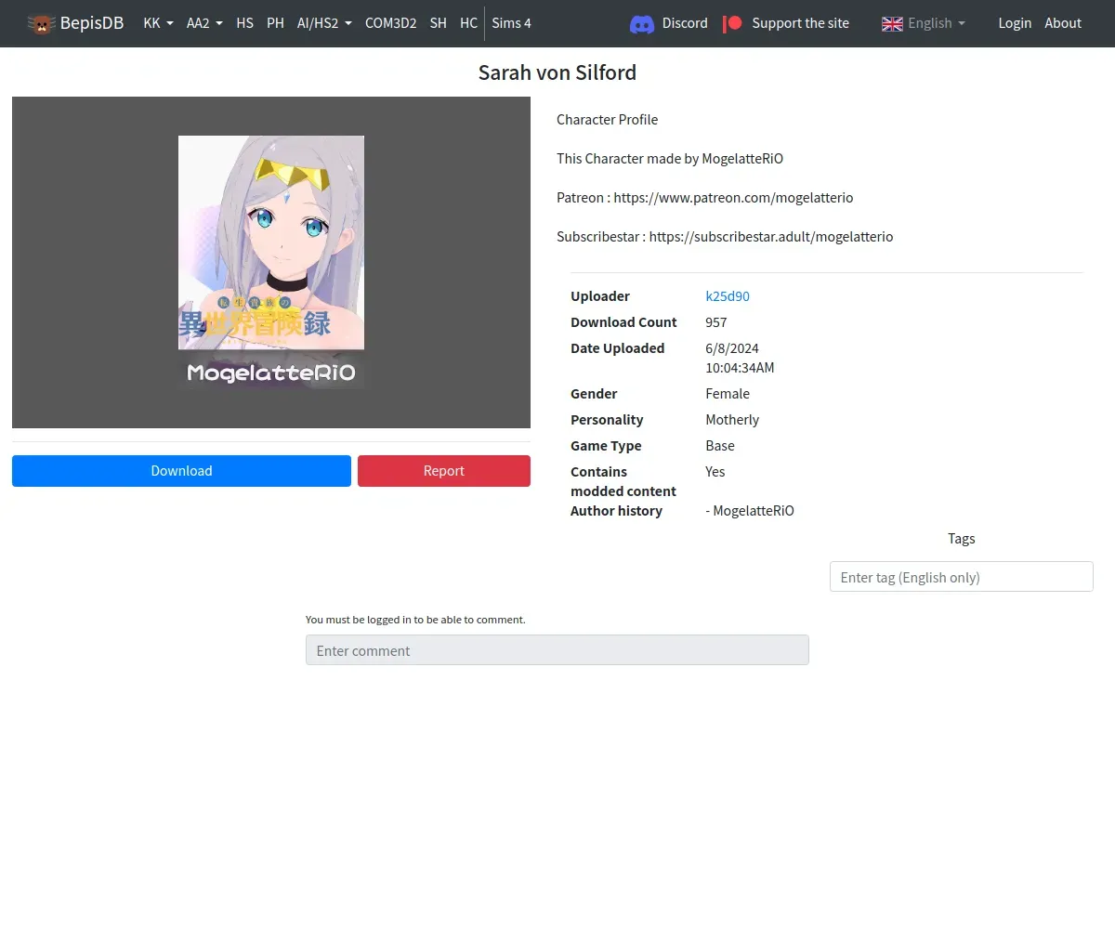Screen dimensions: 1115x929
Task: Open the HC section
Action: (468, 23)
